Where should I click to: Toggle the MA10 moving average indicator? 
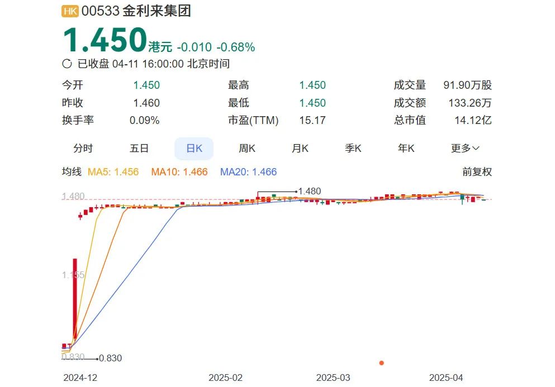coord(179,172)
